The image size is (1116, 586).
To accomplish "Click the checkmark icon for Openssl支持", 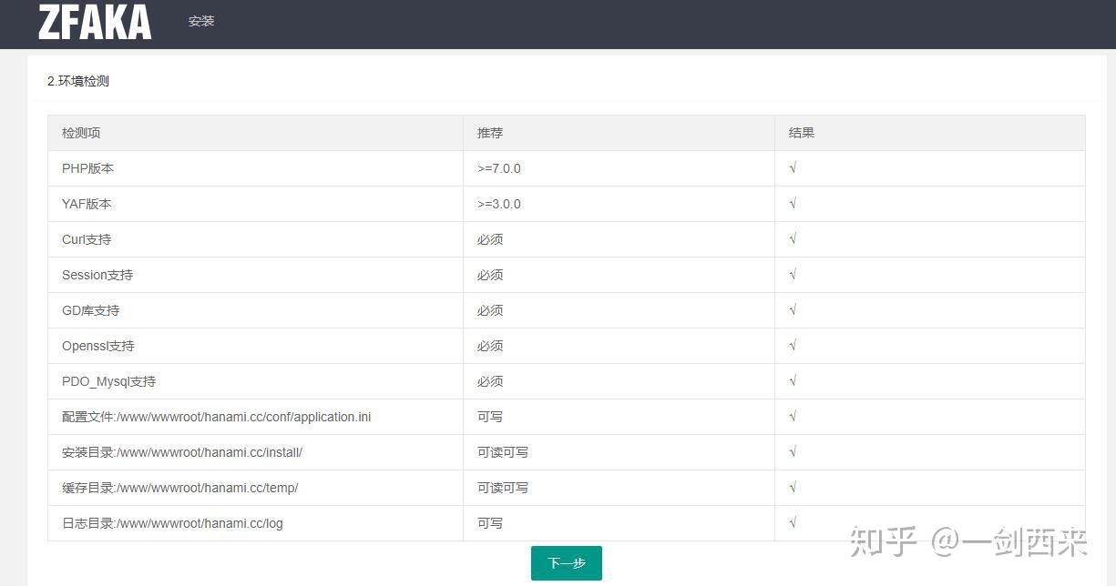I will pyautogui.click(x=792, y=345).
